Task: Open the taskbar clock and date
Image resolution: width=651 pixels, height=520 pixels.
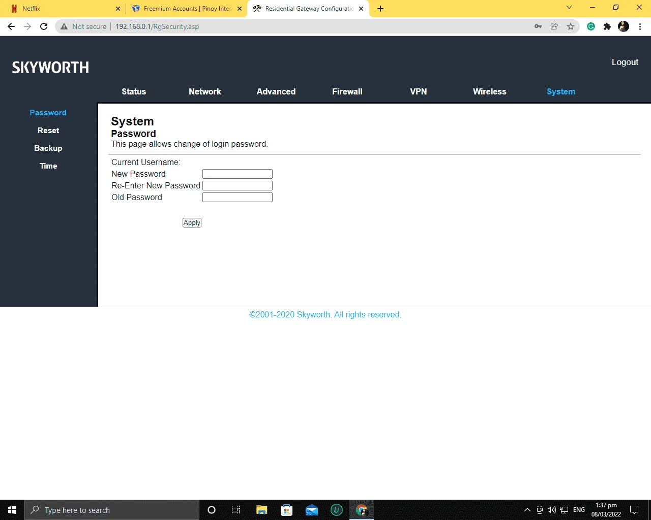Action: pos(606,510)
